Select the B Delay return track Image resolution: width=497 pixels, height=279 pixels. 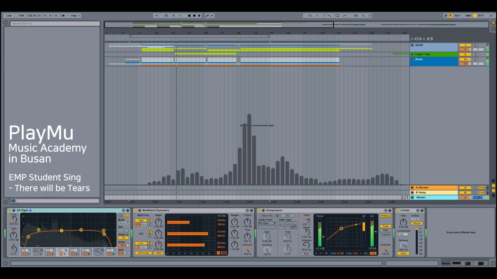click(x=434, y=193)
